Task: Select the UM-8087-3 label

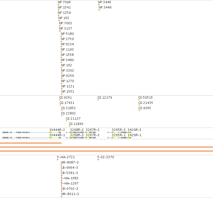Action: (70, 162)
